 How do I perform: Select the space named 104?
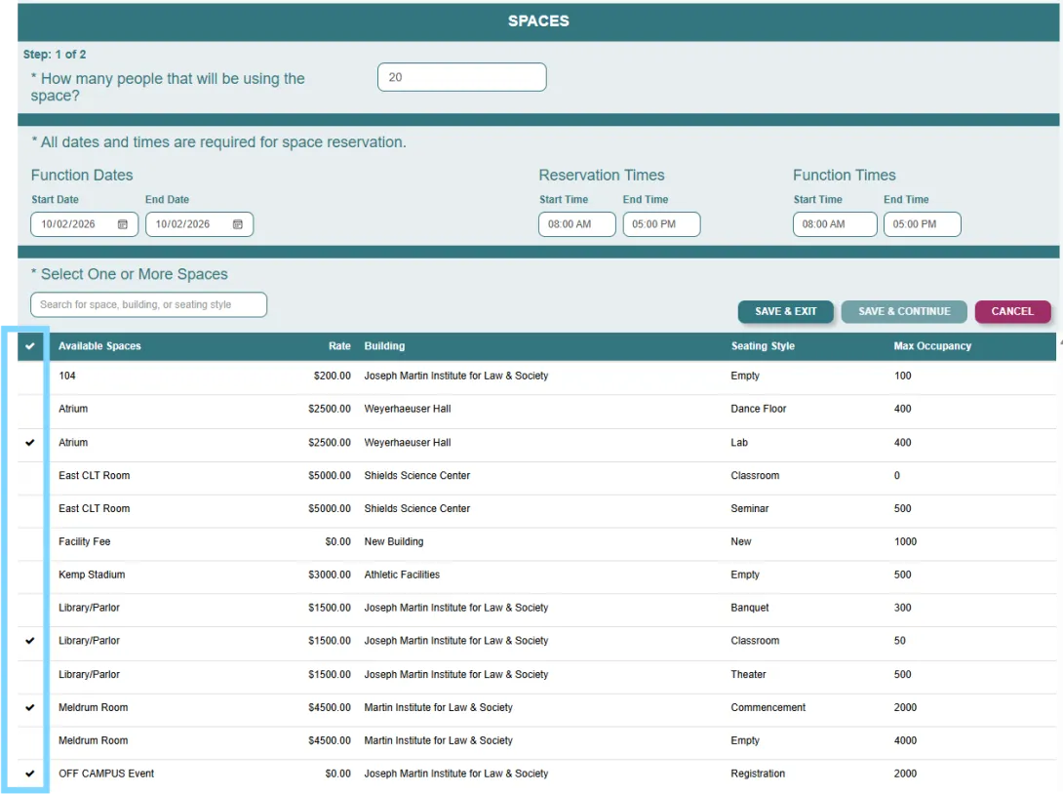[67, 376]
